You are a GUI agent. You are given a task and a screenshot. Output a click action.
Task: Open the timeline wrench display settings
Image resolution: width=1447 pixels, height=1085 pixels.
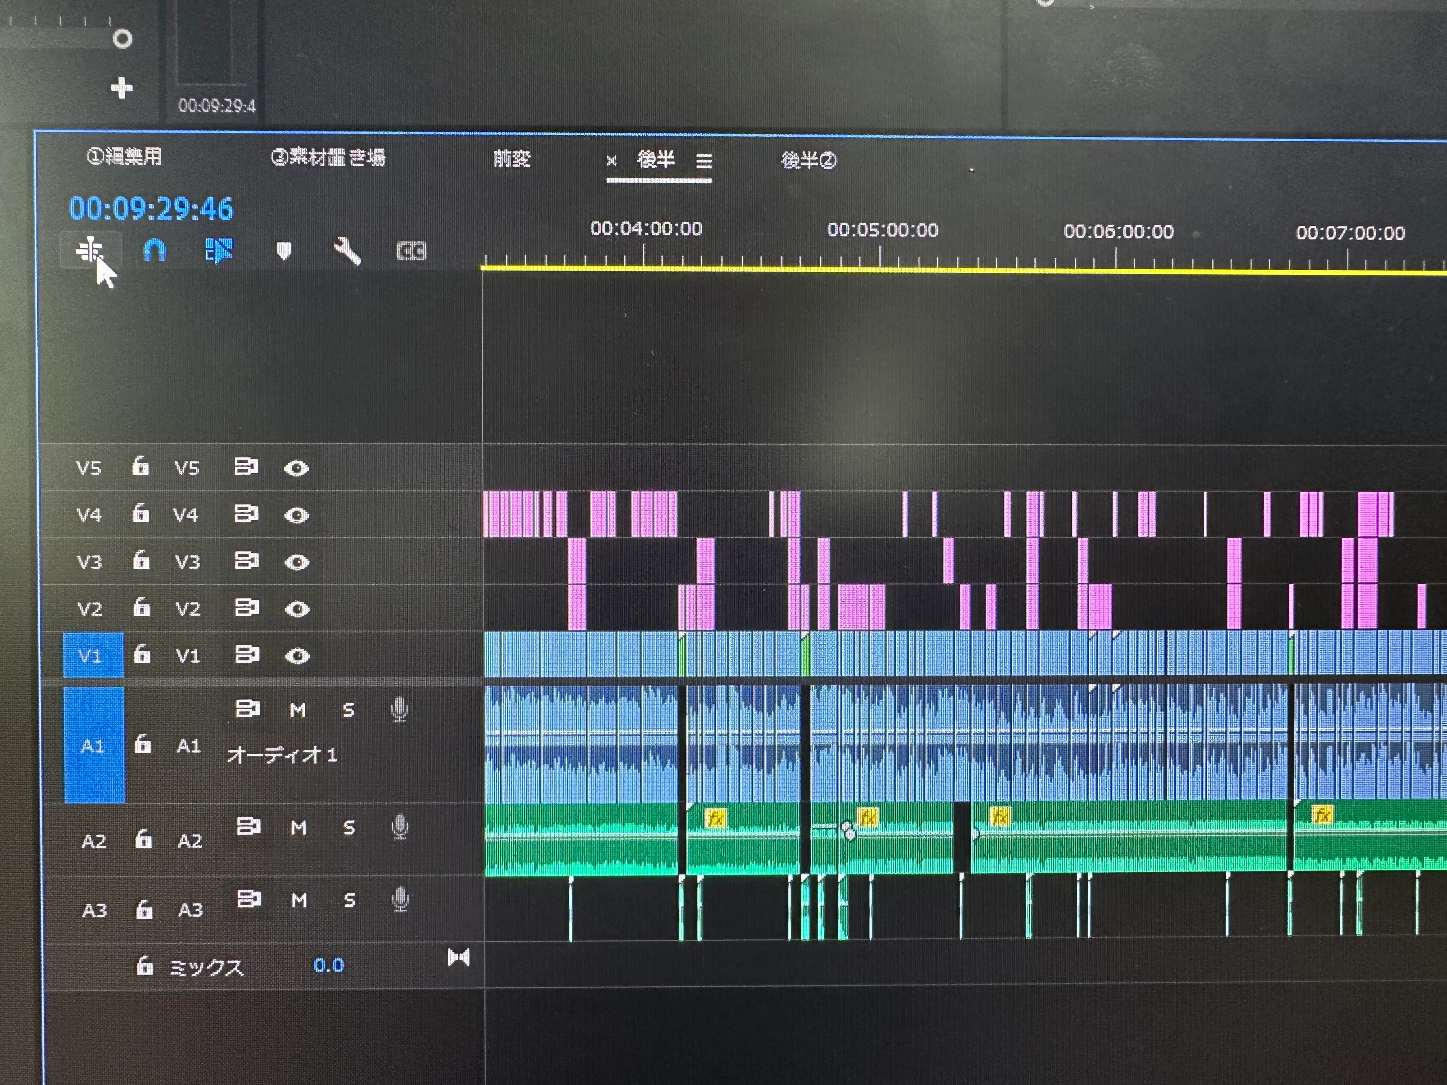click(x=347, y=251)
